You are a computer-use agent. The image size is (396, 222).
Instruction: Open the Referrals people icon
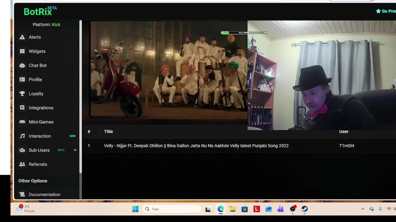[x=22, y=164]
